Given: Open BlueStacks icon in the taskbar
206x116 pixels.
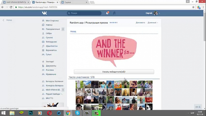Looking at the screenshot, I should (x=21, y=113).
